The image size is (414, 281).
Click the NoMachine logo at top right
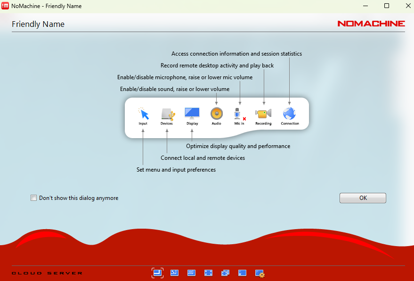tap(371, 24)
